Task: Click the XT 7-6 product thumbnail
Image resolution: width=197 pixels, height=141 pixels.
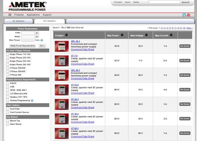Action: click(62, 61)
